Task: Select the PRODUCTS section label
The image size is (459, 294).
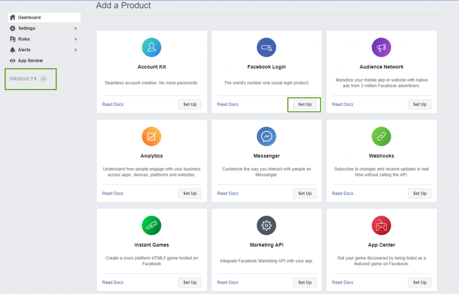Action: tap(23, 79)
